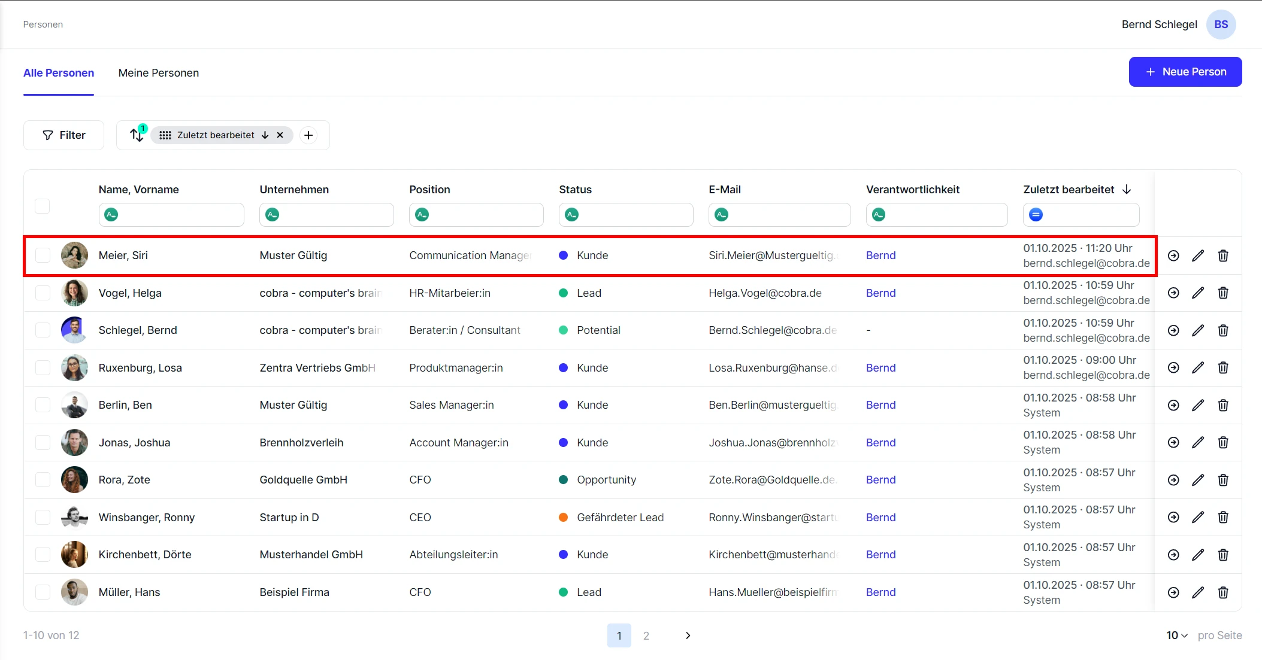Remove the Zuletzt bearbeitet sort chip
This screenshot has height=660, width=1262.
tap(280, 135)
